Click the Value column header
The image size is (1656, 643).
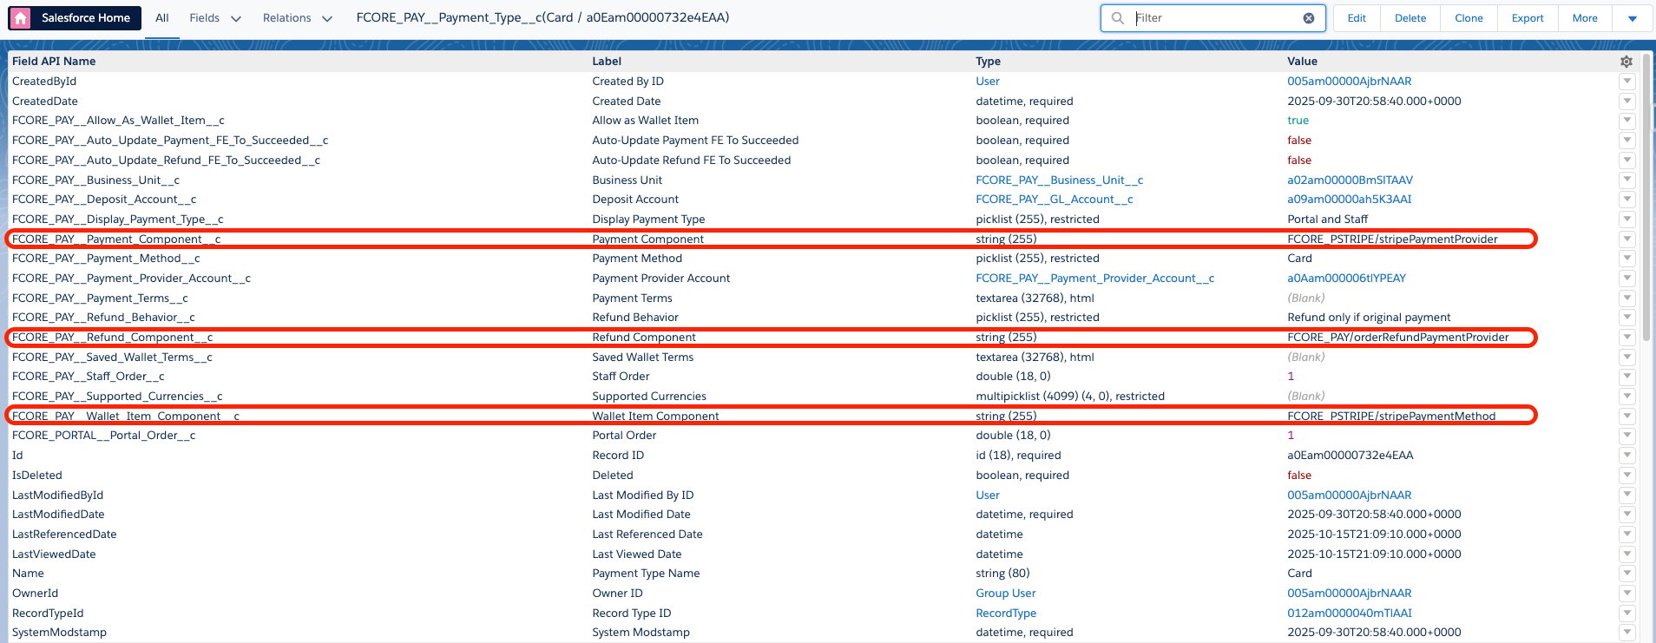coord(1302,62)
